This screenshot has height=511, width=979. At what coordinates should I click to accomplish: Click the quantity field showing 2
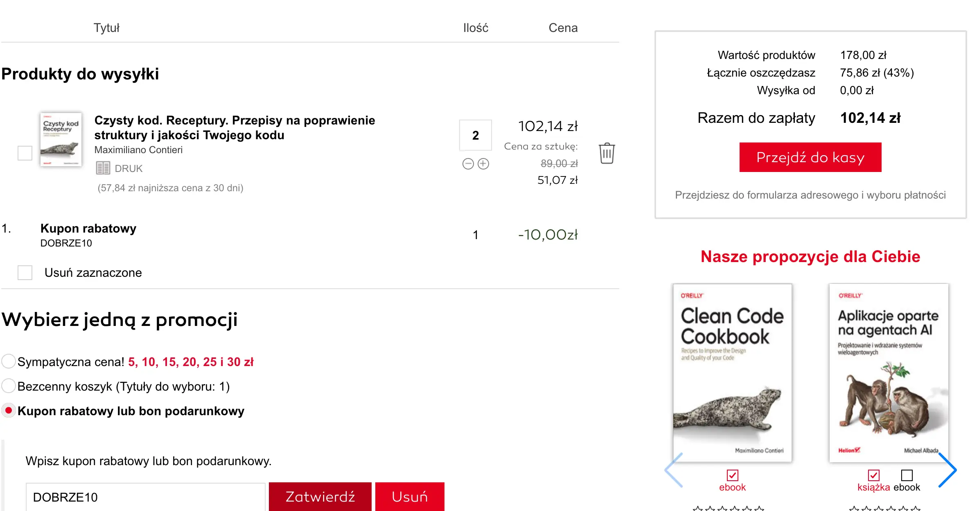point(476,135)
